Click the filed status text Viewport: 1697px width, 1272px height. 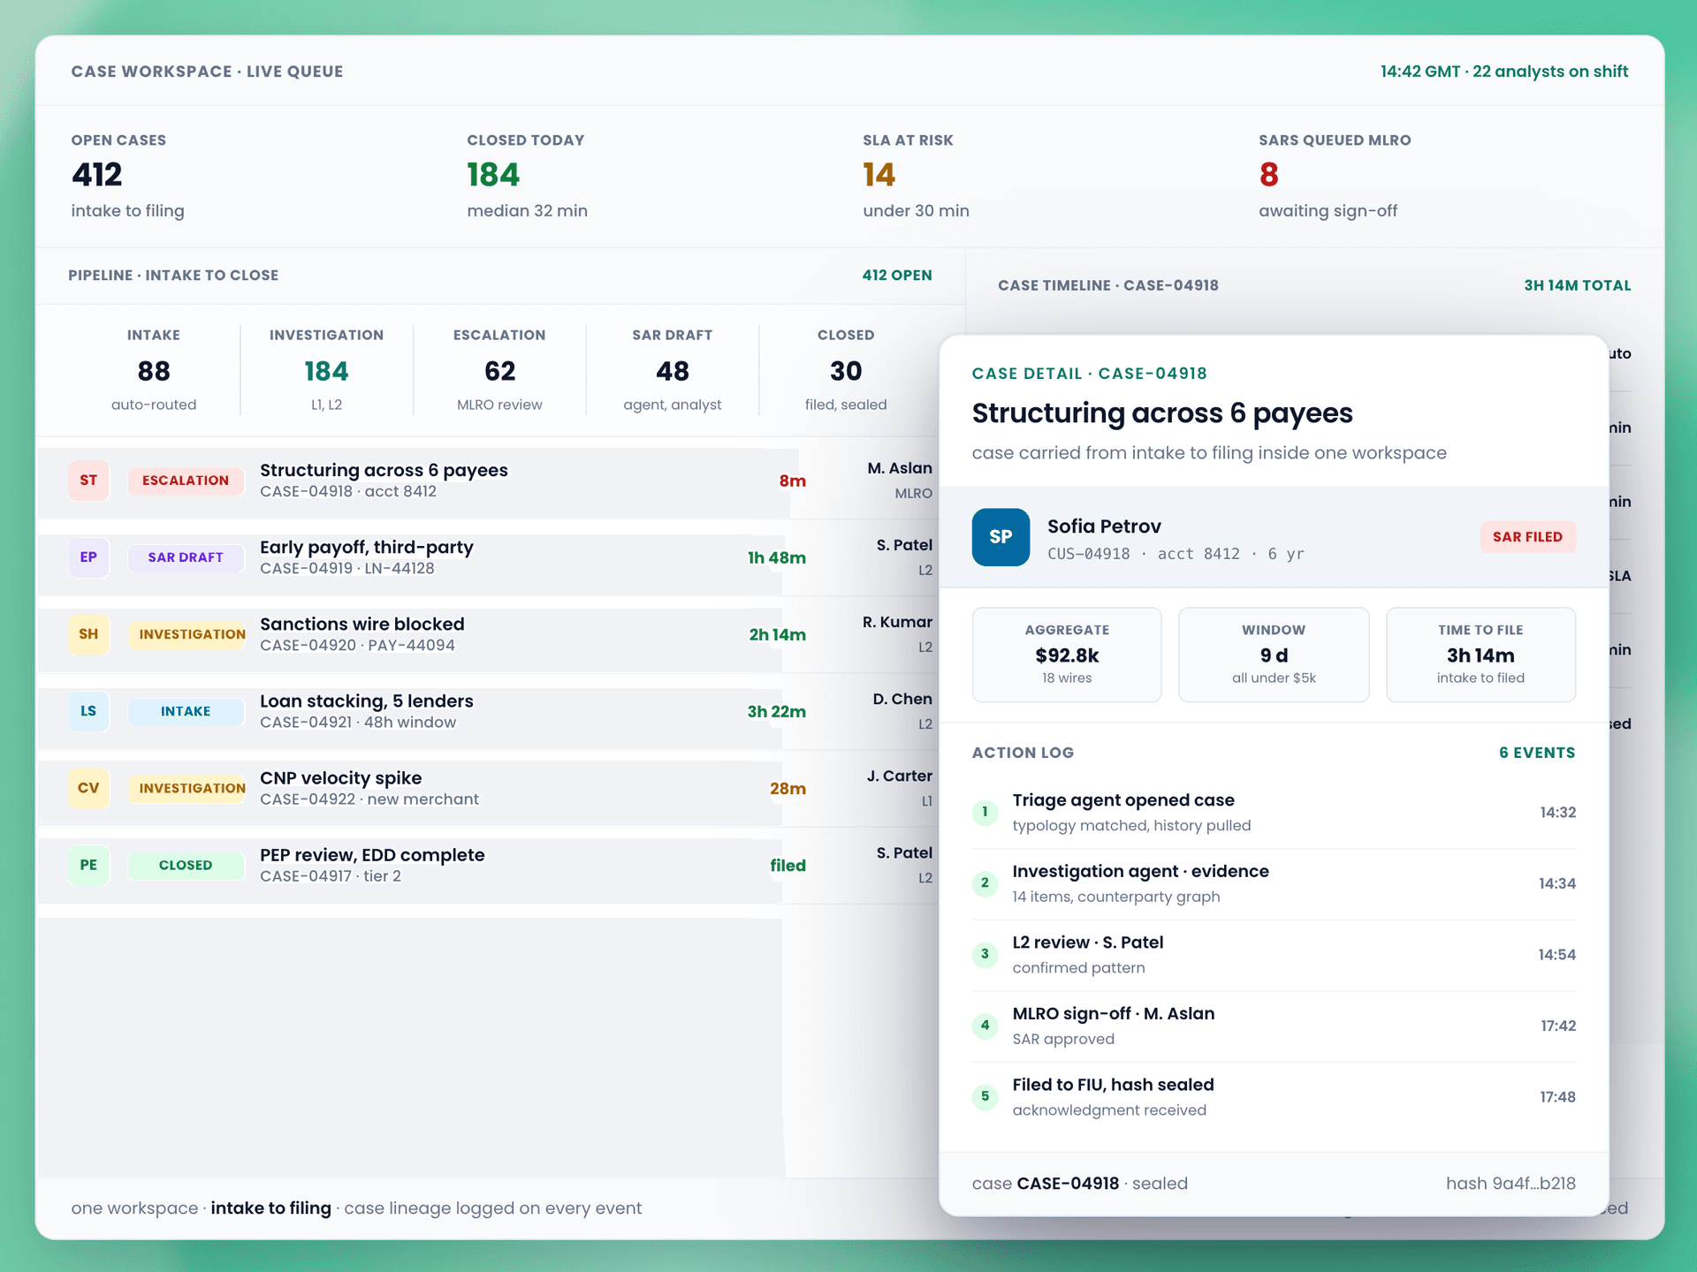(788, 865)
